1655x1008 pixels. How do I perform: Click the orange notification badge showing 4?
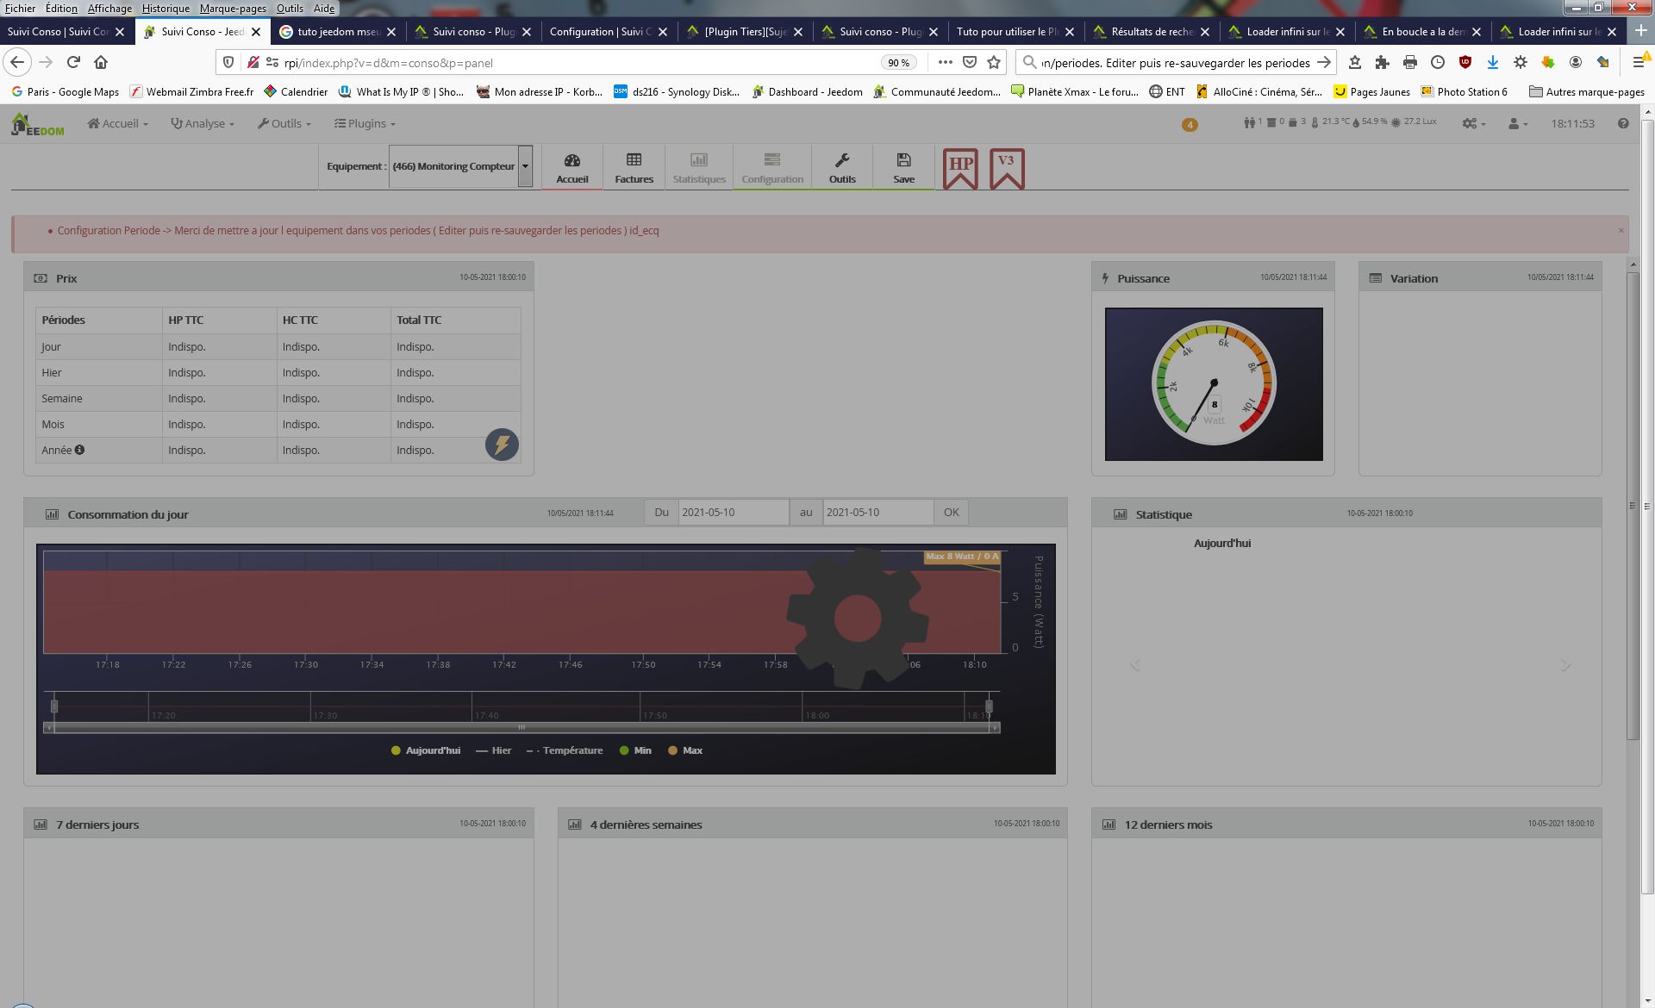click(x=1190, y=125)
